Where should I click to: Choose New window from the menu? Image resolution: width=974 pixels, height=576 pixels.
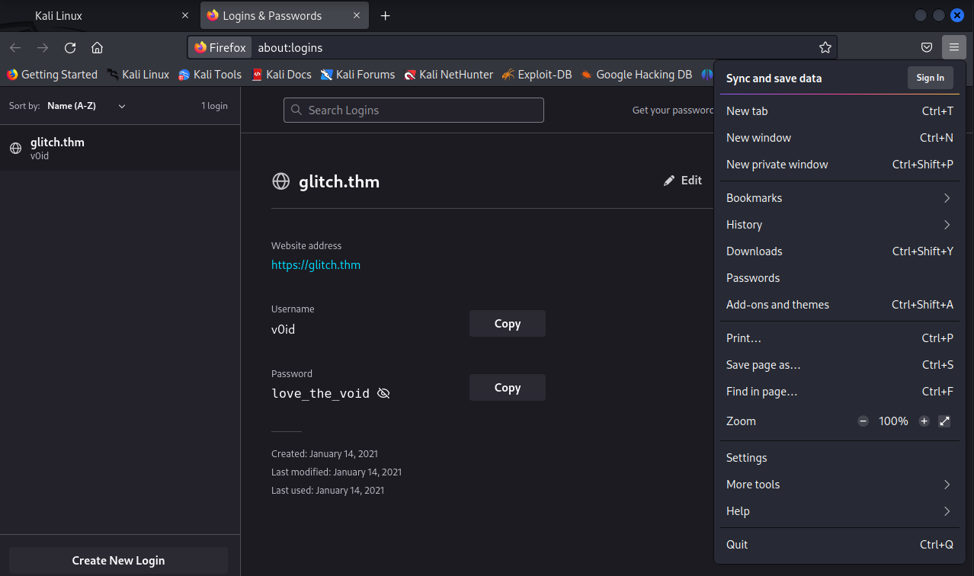tap(840, 138)
